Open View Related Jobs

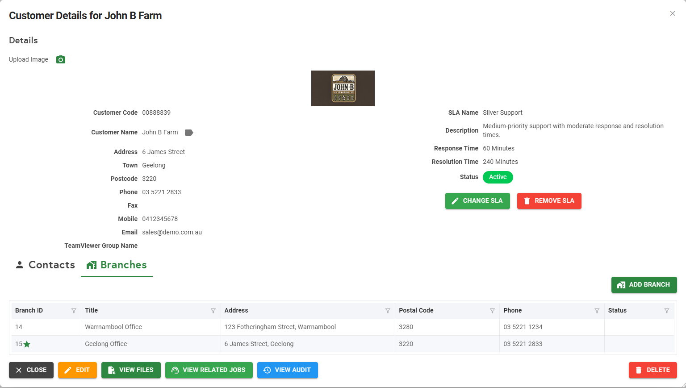coord(209,370)
